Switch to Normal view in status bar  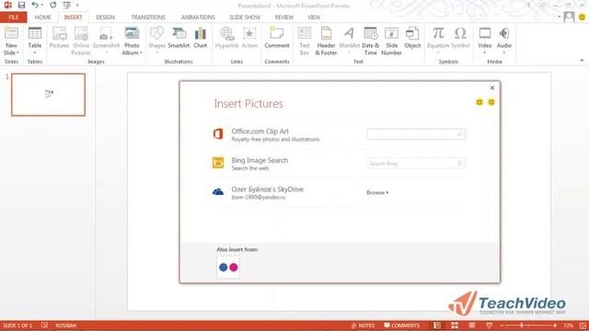coord(437,325)
